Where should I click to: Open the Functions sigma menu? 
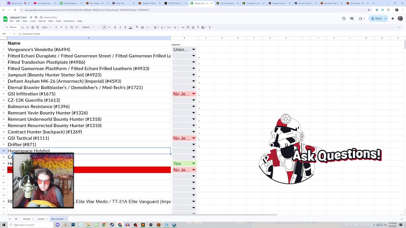tap(210, 27)
